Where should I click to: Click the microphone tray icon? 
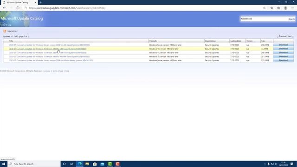tap(269, 164)
